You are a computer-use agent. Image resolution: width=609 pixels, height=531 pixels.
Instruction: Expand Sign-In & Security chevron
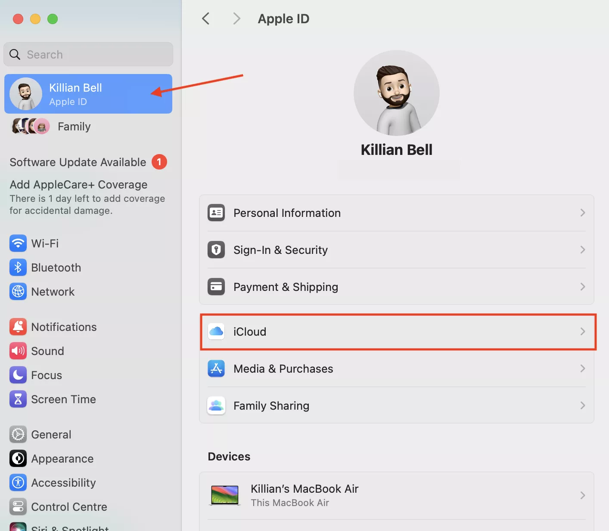[582, 250]
